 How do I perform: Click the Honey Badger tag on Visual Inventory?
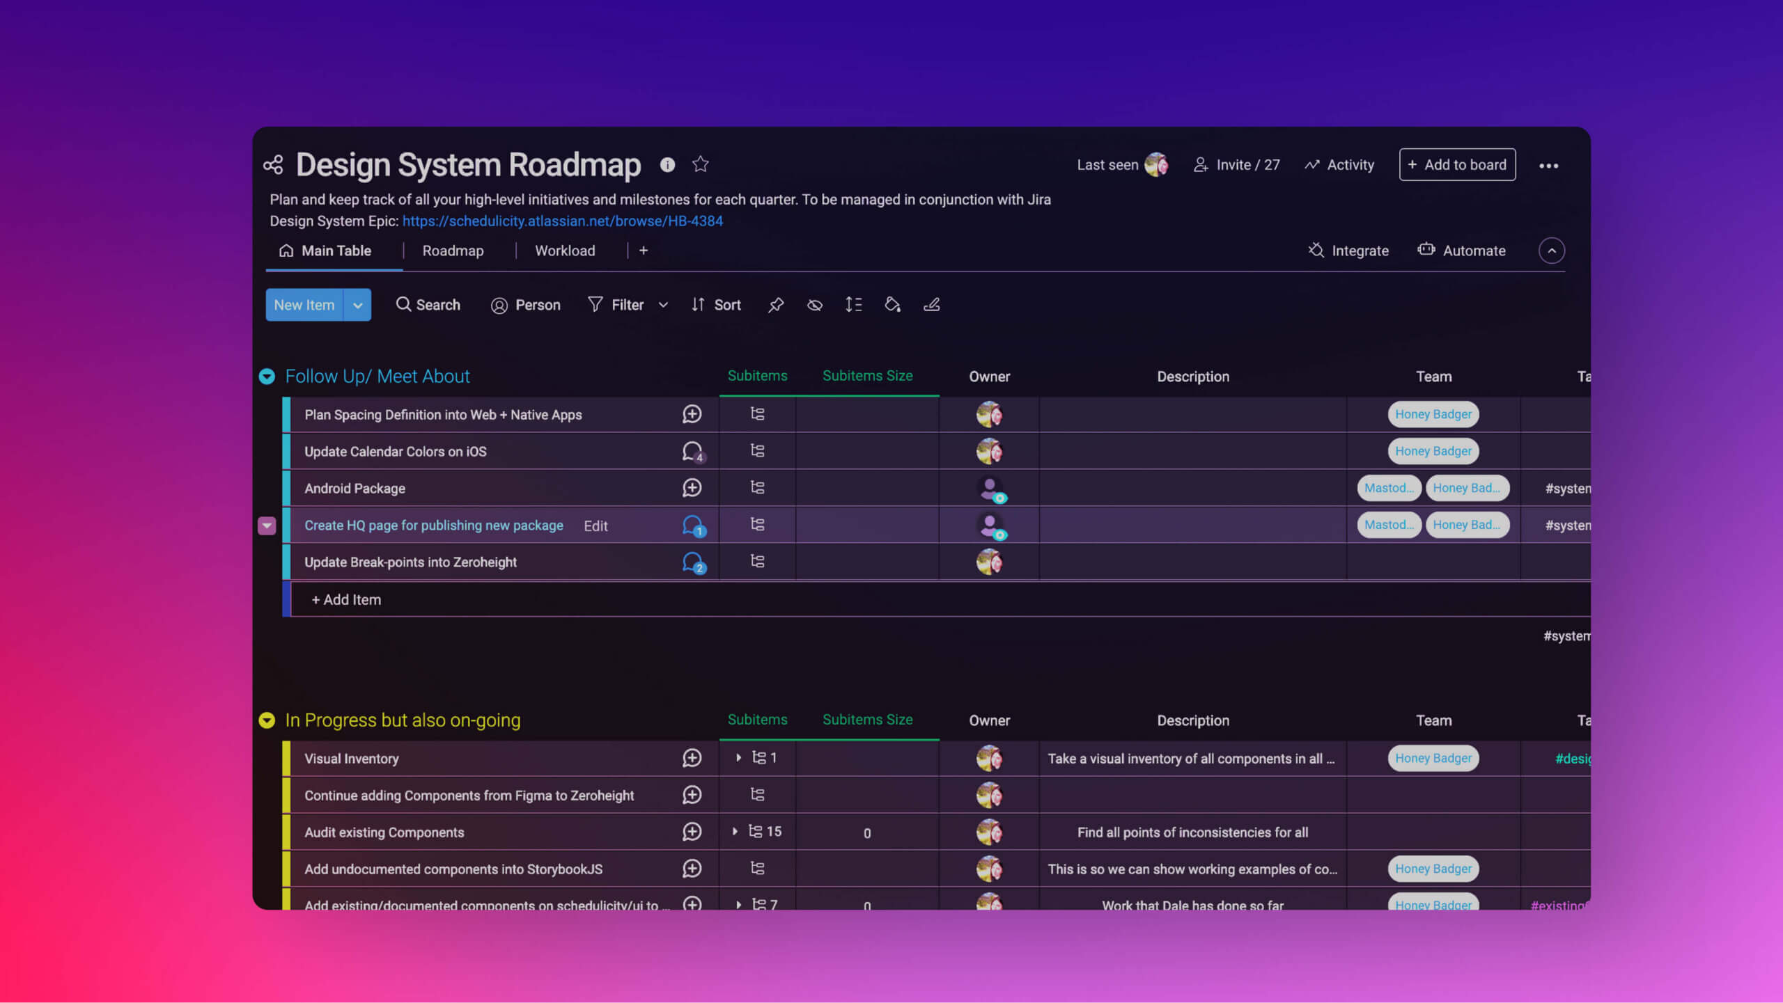[x=1433, y=759]
